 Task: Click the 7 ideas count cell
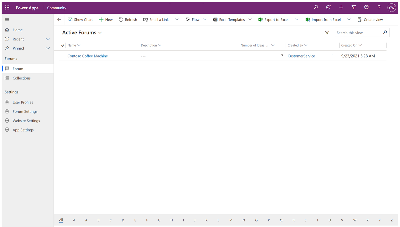tap(282, 56)
